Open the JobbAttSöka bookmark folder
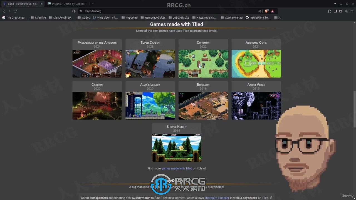 [178, 17]
